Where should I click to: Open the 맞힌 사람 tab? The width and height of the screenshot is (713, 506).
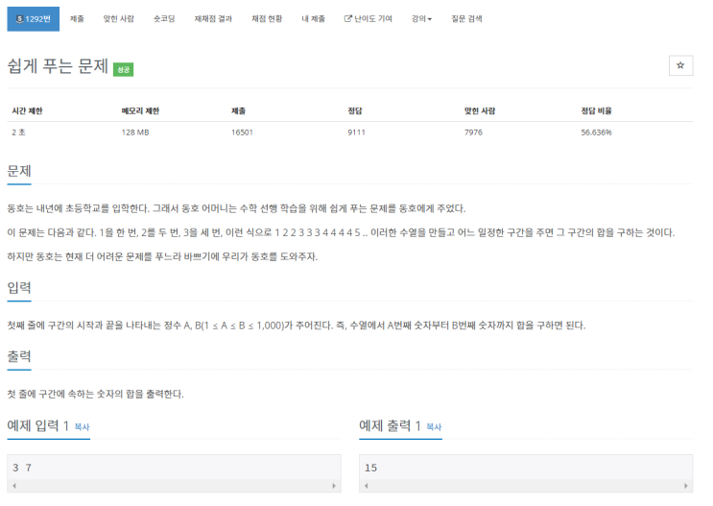(x=119, y=19)
